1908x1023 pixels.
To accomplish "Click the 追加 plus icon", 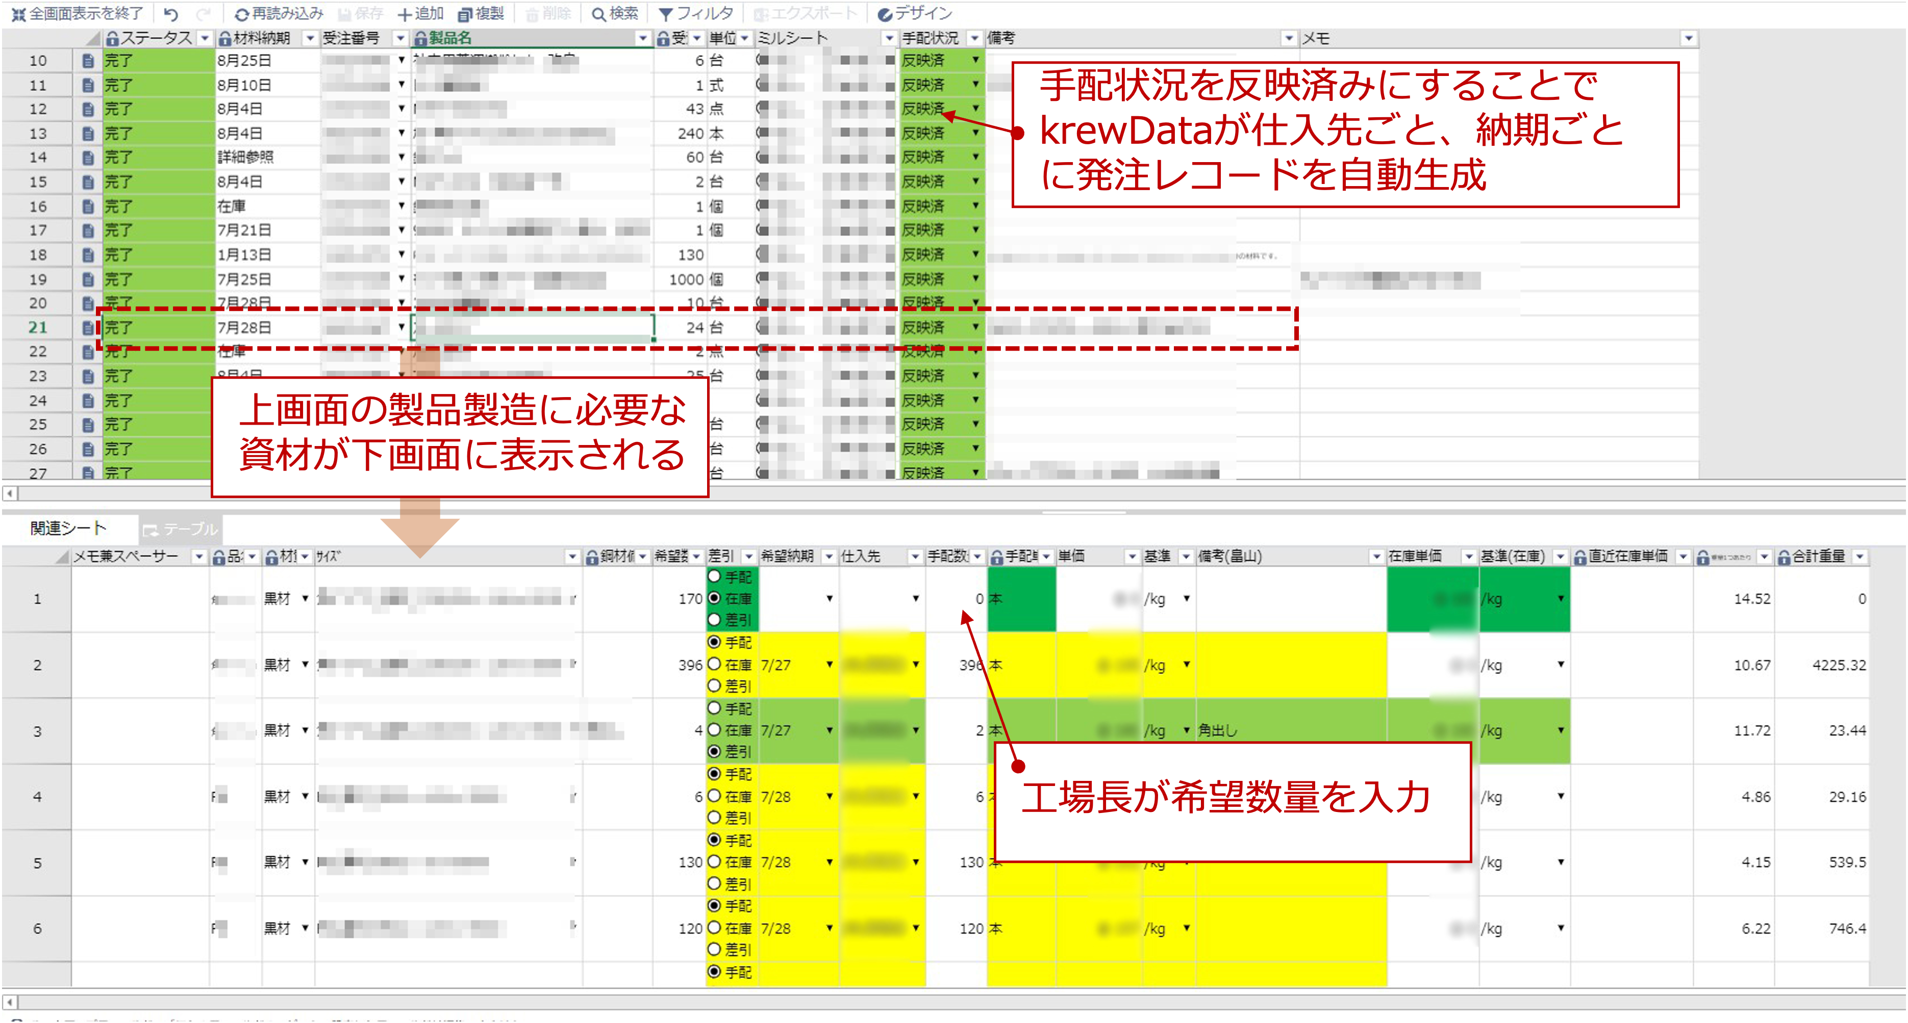I will click(x=405, y=14).
